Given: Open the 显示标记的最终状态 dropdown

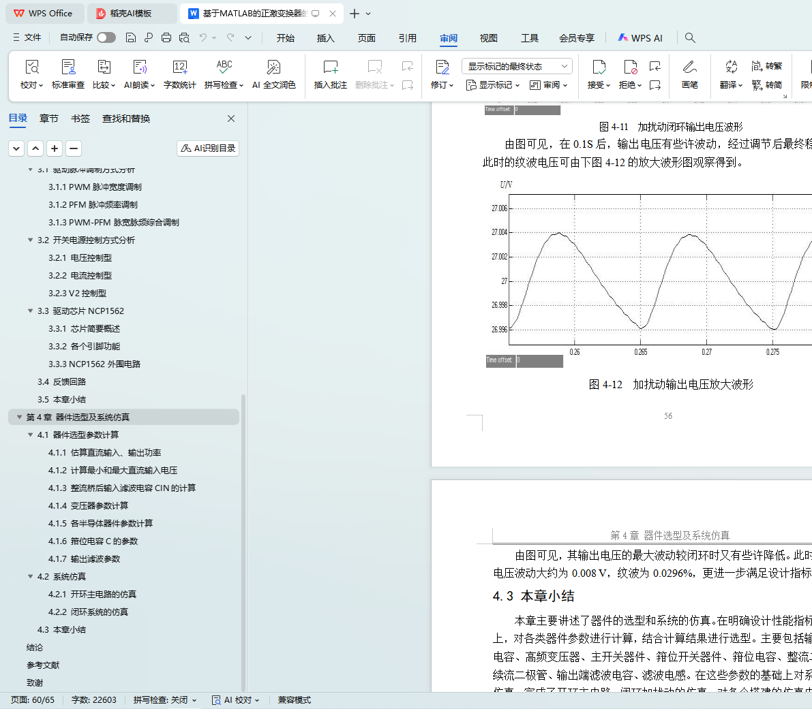Looking at the screenshot, I should pos(517,66).
